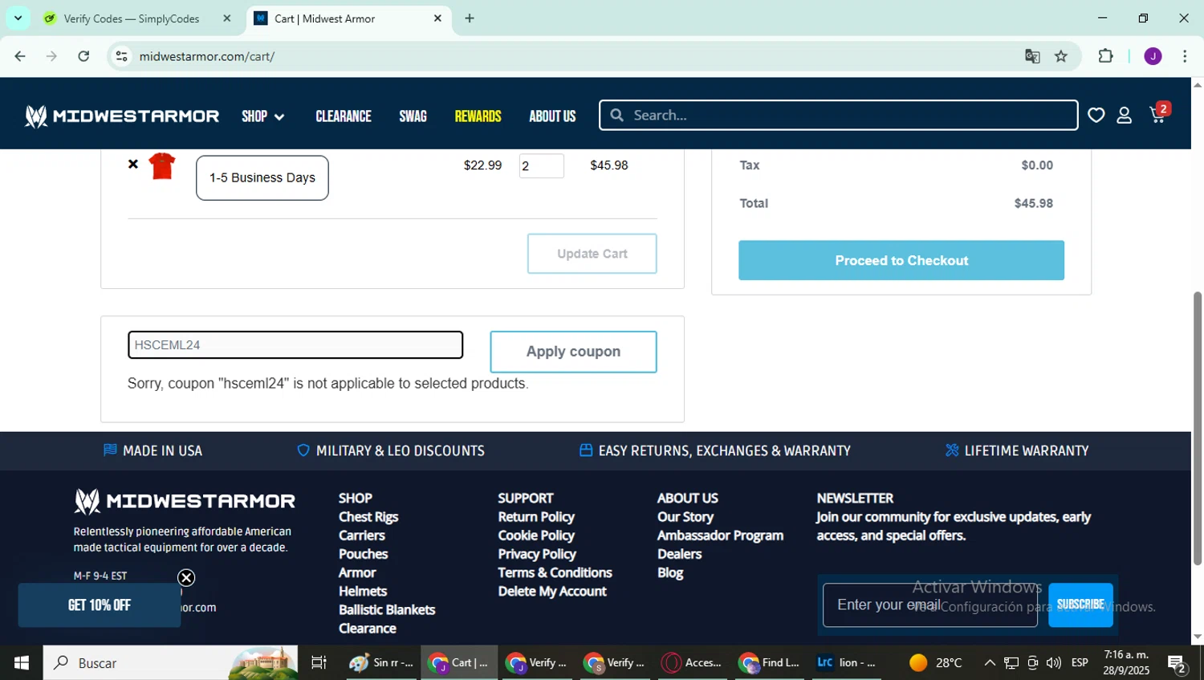Click the red t-shirt product thumbnail

tap(162, 165)
